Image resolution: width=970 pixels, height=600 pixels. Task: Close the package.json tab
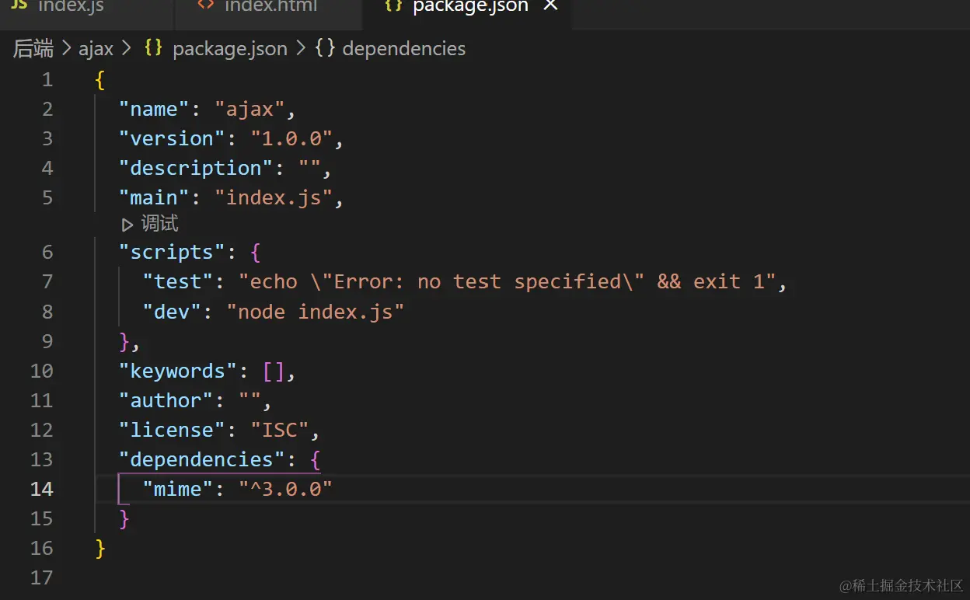point(550,6)
